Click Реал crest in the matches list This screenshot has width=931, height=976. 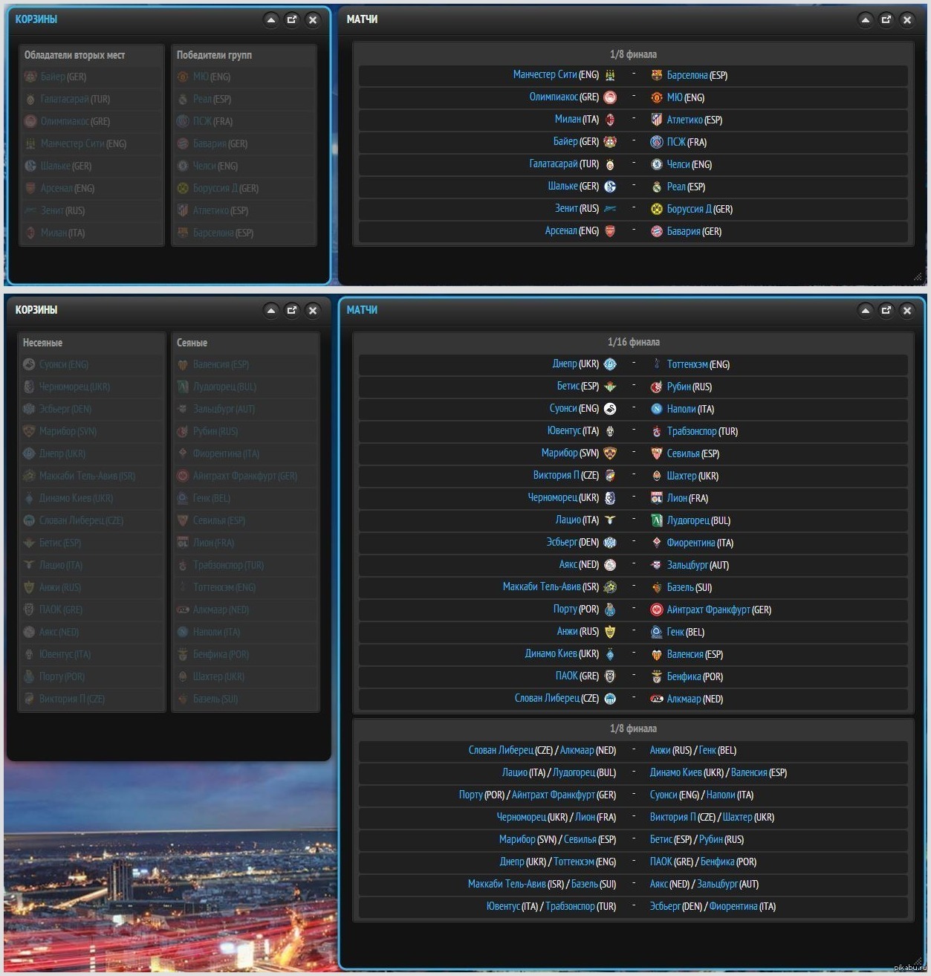click(657, 187)
